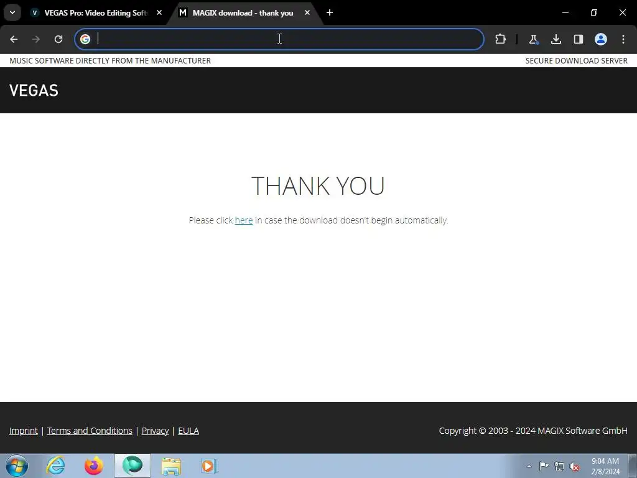Click the muted volume tray icon

(x=574, y=466)
